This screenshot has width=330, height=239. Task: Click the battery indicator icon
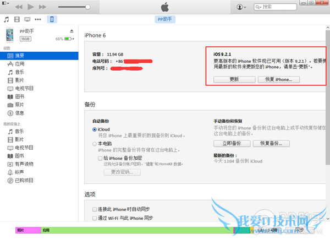tap(69, 39)
